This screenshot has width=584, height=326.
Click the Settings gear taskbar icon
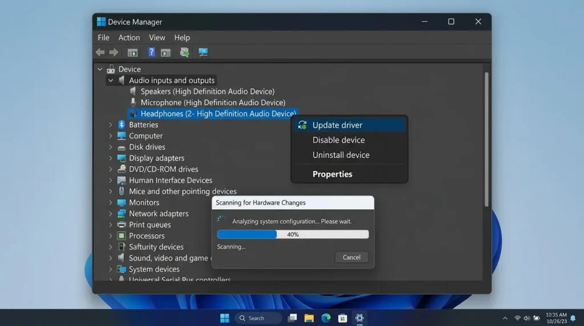(359, 318)
